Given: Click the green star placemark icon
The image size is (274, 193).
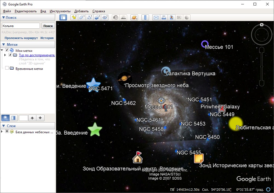Looking at the screenshot, I should (x=95, y=129).
